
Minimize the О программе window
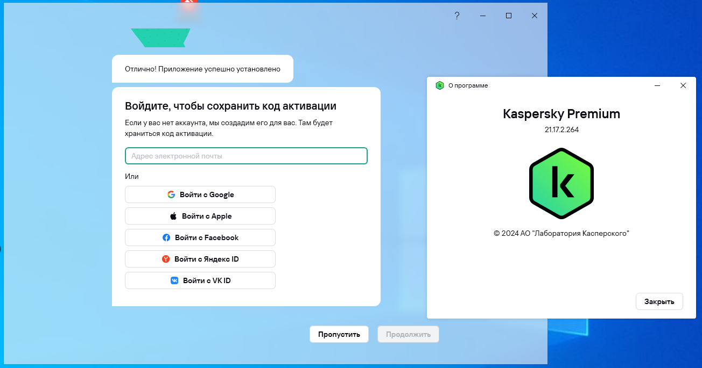(657, 85)
